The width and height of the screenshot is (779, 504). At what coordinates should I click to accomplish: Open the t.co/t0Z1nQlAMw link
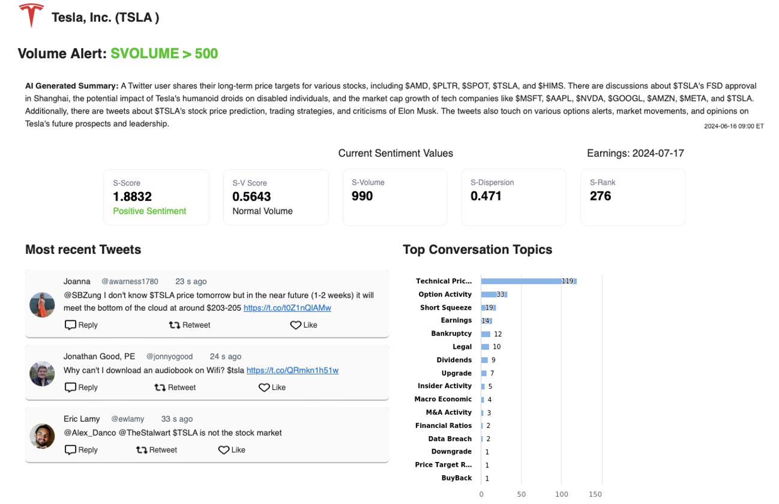(287, 308)
